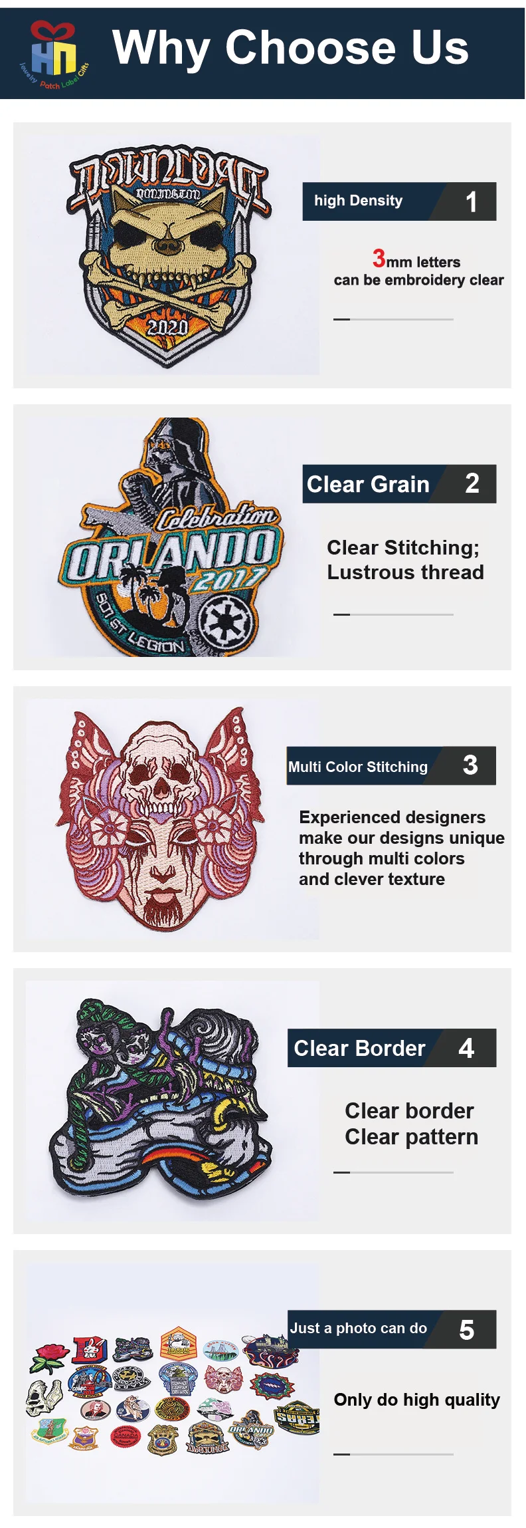
Task: Click the number 5 badge
Action: point(467,1329)
